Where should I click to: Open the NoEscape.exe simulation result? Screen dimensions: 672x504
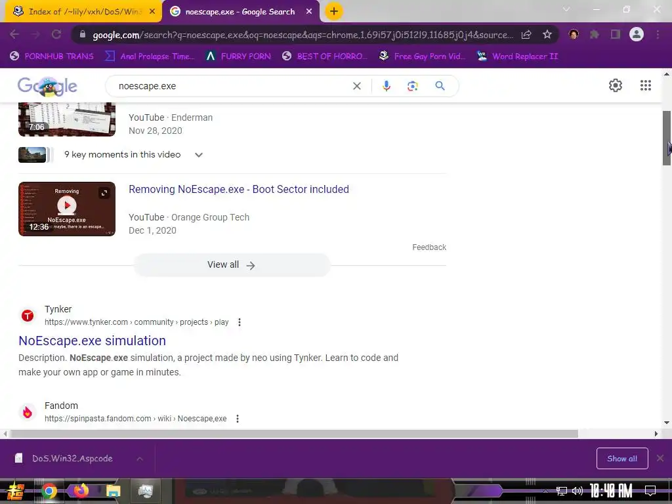click(92, 341)
